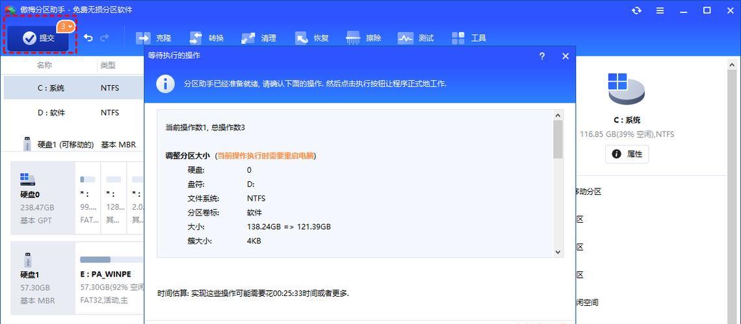Click the operations list scrollbar thumb

point(558,139)
